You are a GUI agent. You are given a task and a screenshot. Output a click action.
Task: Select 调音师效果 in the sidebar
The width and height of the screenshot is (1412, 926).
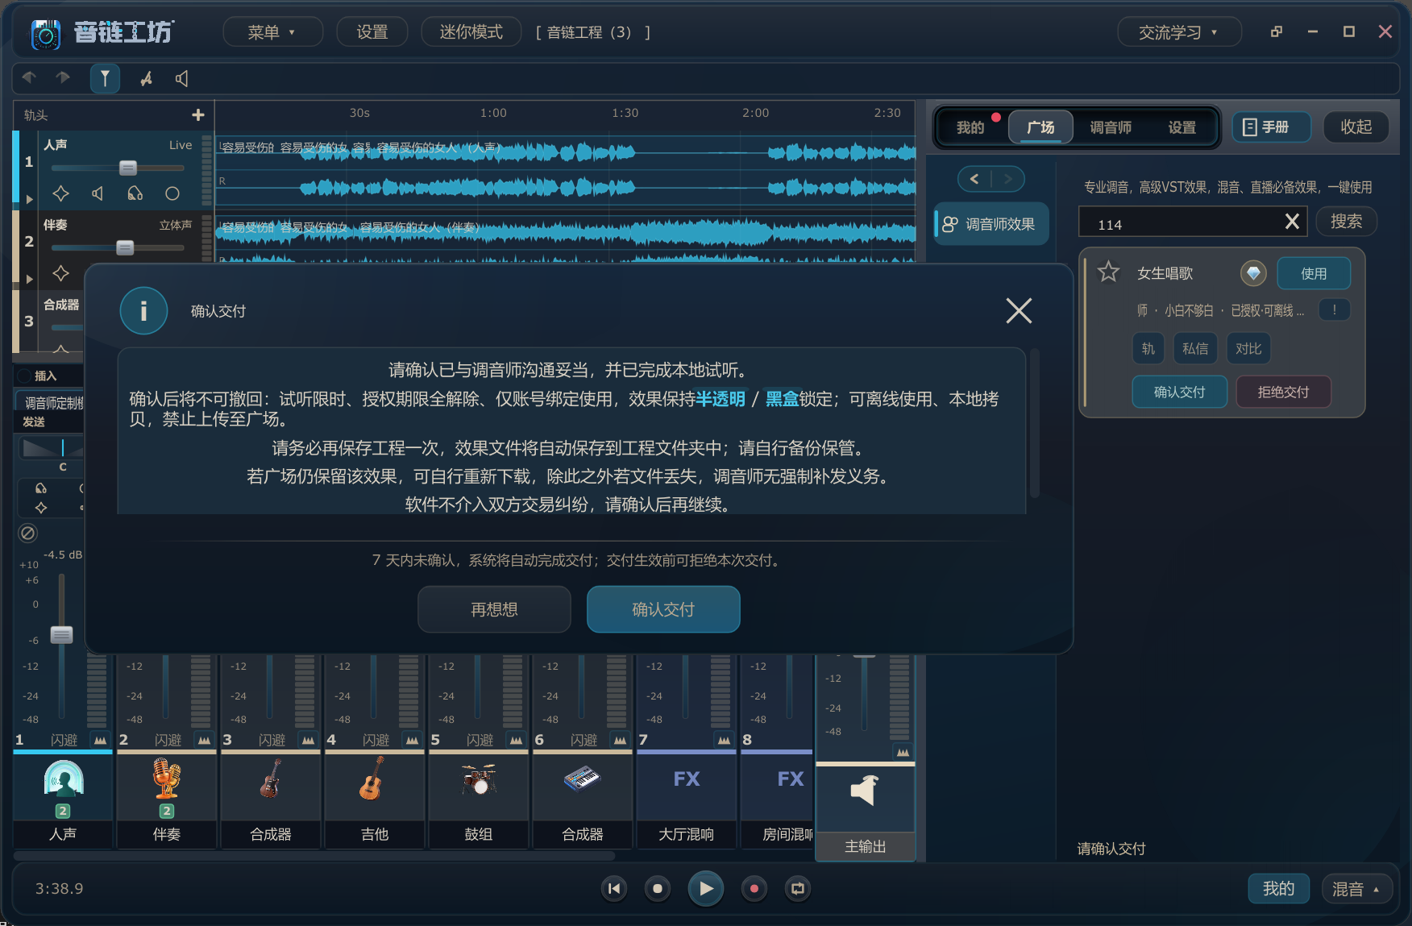coord(991,224)
